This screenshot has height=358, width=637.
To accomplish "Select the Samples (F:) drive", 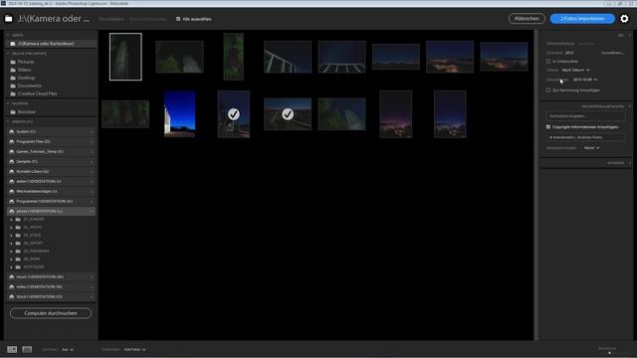I will [x=51, y=161].
